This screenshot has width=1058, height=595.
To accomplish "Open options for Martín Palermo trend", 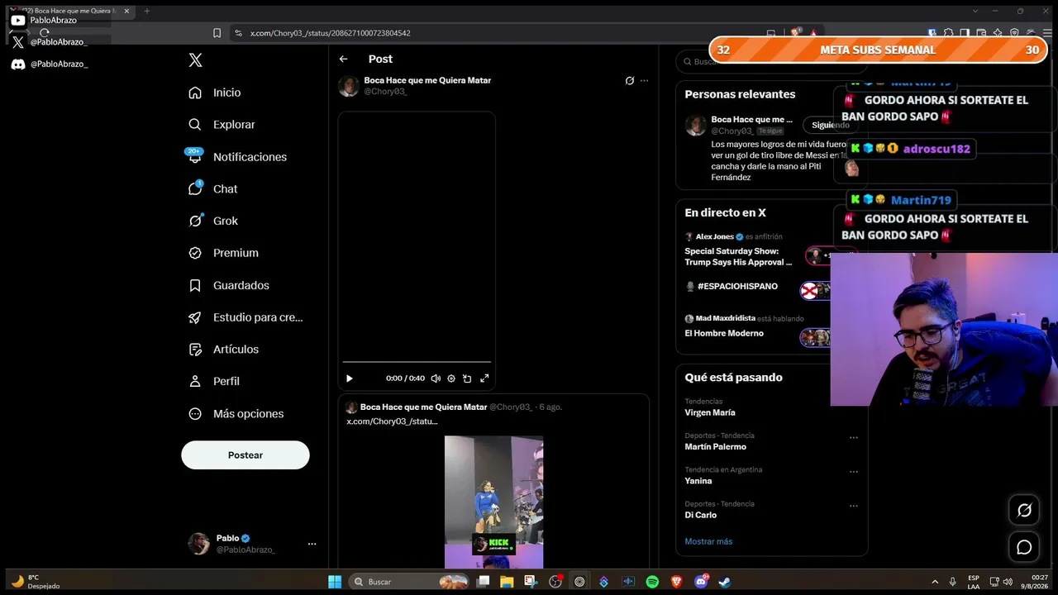I will pyautogui.click(x=854, y=438).
